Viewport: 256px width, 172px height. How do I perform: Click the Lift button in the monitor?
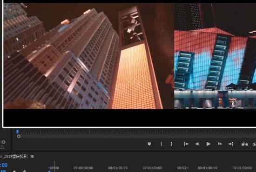click(x=245, y=144)
